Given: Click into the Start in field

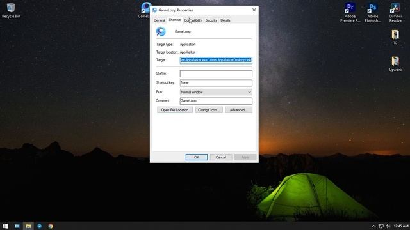Looking at the screenshot, I should pos(216,74).
